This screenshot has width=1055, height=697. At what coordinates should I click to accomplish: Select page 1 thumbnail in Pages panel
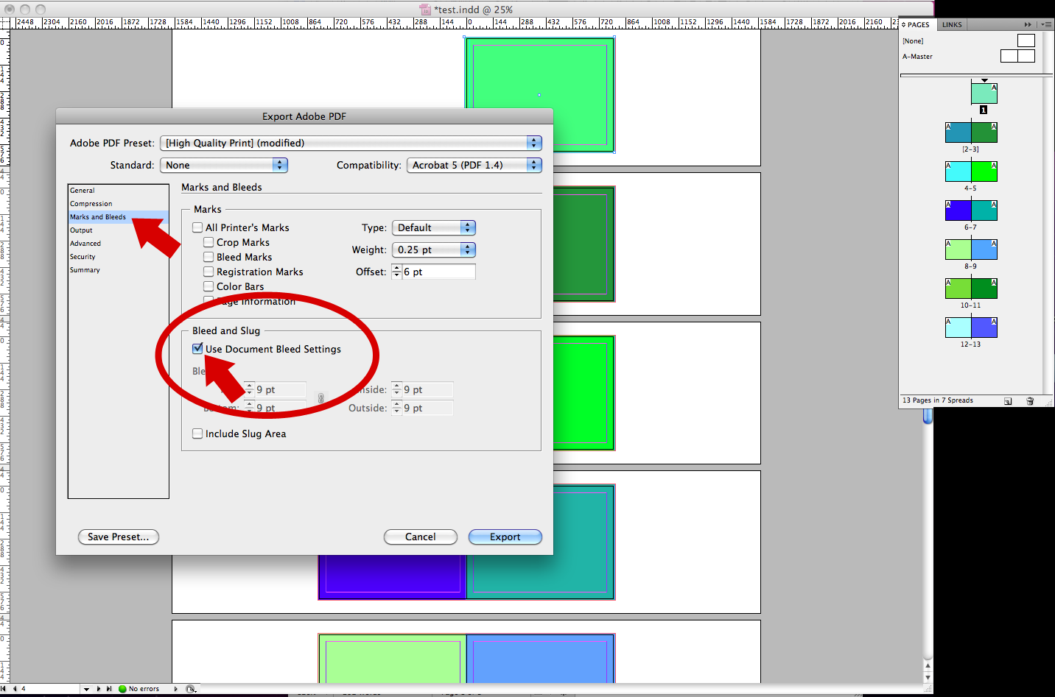[x=984, y=93]
